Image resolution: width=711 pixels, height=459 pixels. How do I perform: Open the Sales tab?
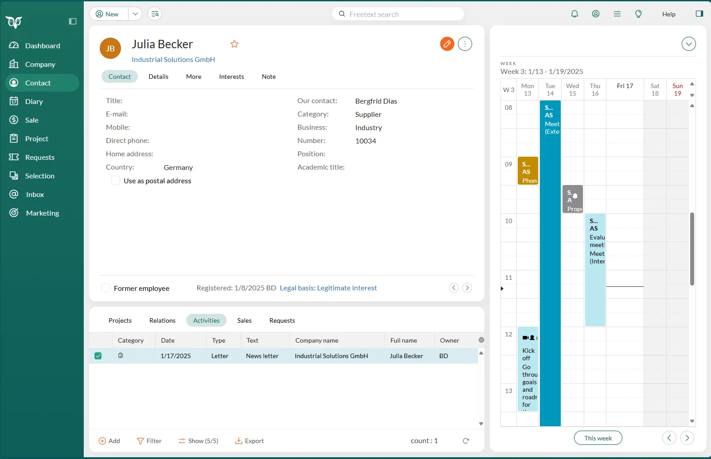(x=244, y=320)
